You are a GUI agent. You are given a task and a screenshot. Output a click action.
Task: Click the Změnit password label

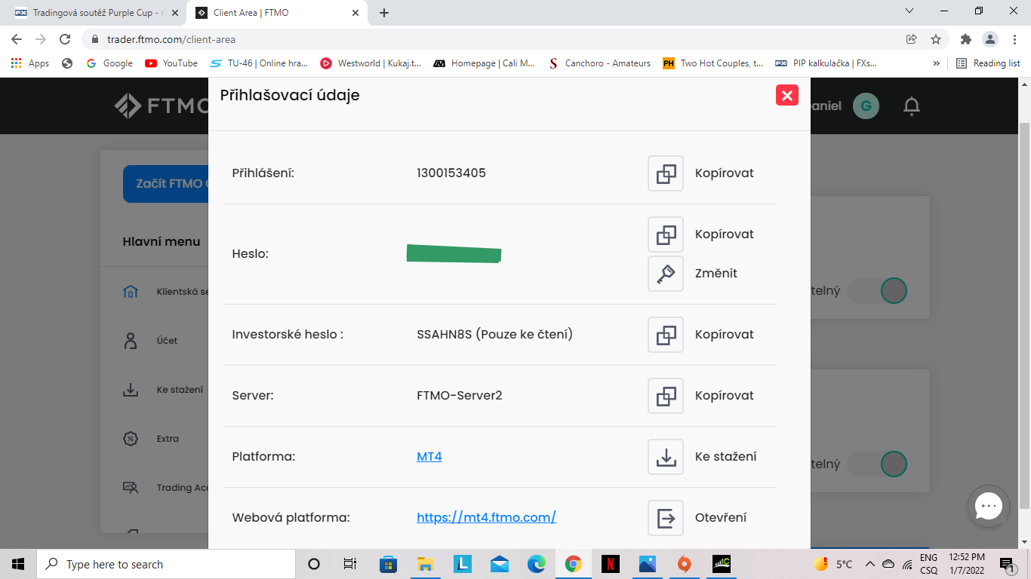pos(716,274)
